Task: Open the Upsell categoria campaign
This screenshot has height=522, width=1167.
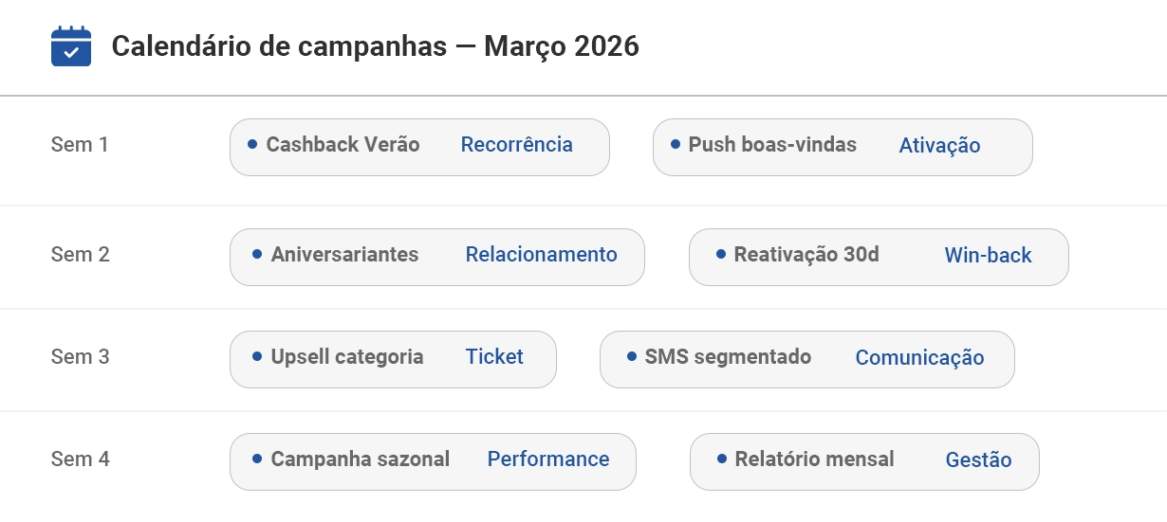Action: pos(347,357)
